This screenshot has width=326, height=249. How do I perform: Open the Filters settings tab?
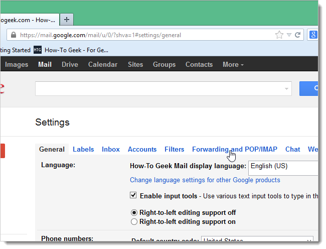[175, 149]
